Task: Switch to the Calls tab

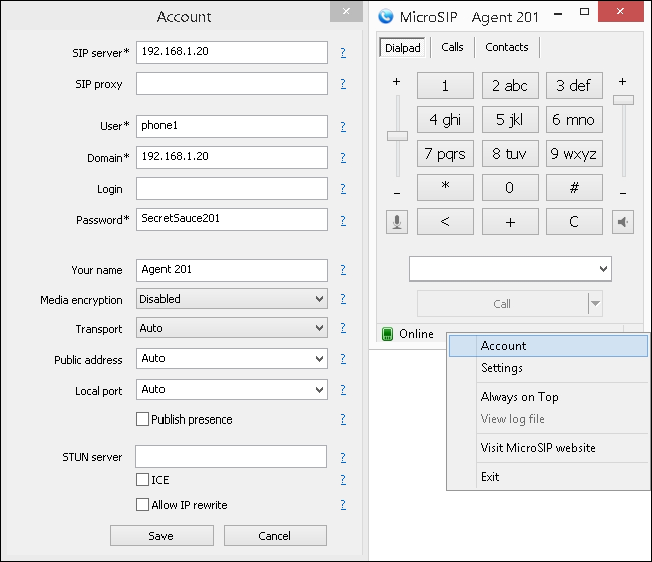Action: click(x=452, y=47)
